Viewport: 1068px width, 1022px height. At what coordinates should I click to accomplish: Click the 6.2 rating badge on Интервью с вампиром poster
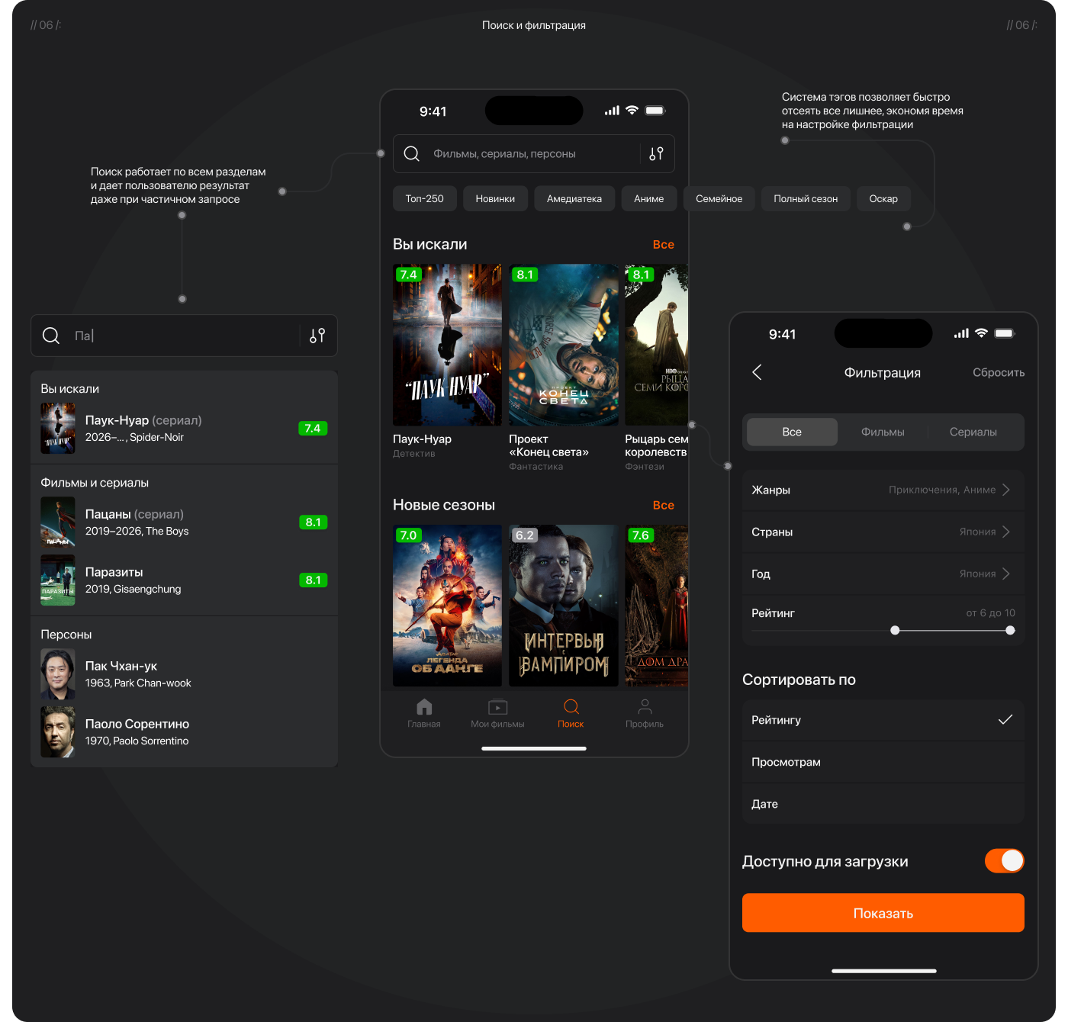525,535
